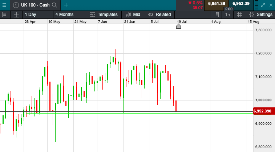Click the text size icon
The image size is (275, 152).
coord(228,15)
